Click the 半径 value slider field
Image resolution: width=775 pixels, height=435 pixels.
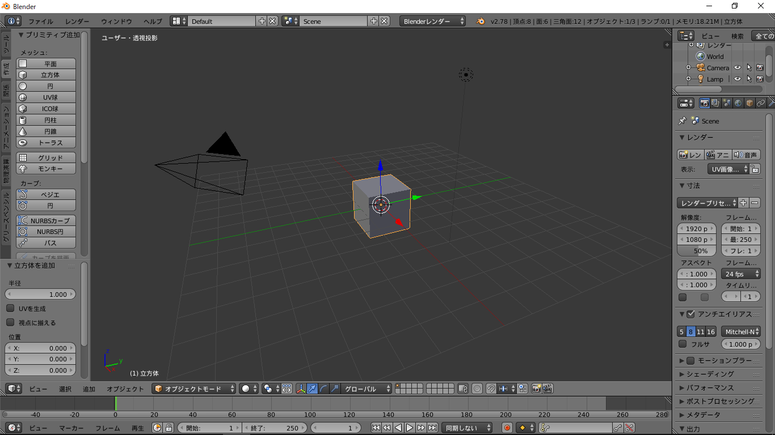click(40, 295)
